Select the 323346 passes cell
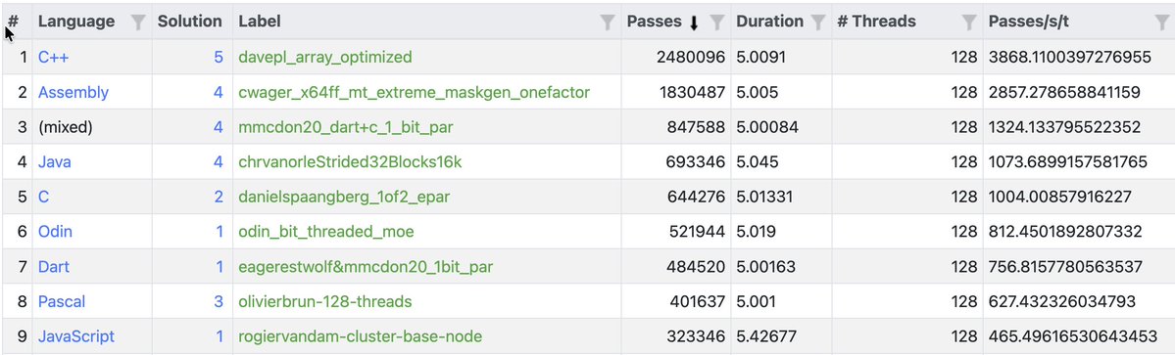The height and width of the screenshot is (355, 1175). pyautogui.click(x=696, y=336)
